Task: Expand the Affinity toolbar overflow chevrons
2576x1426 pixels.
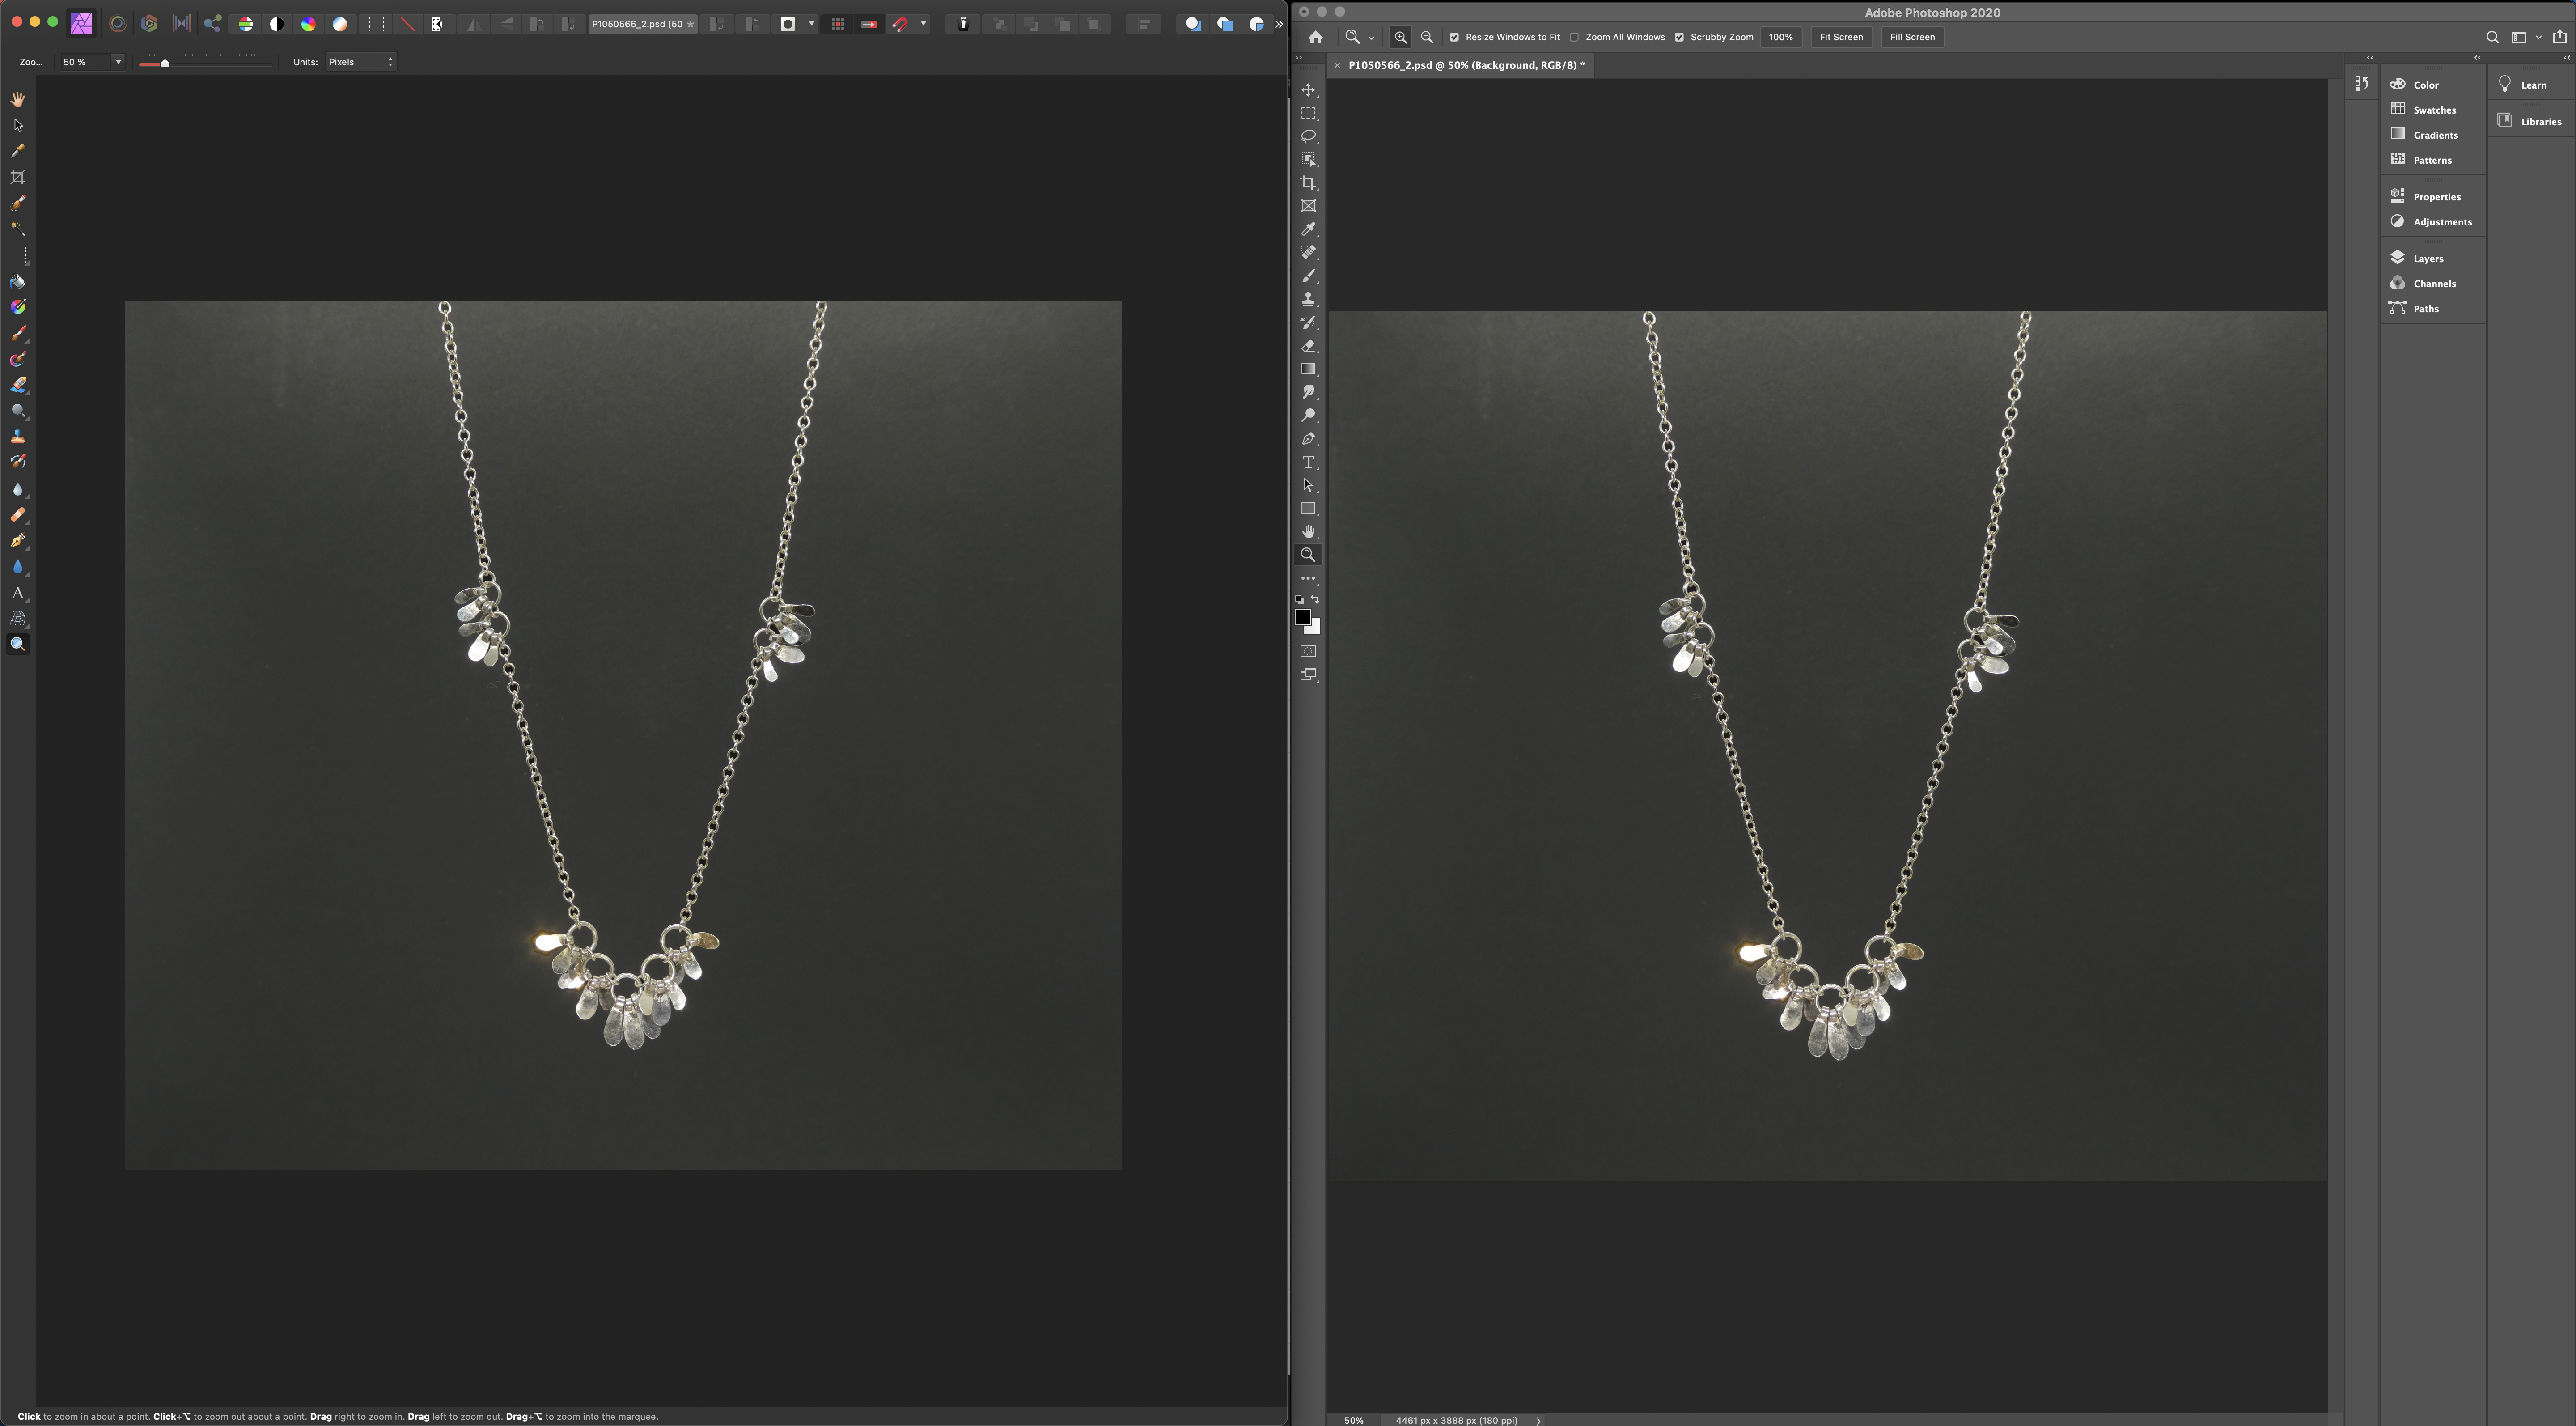Action: click(x=1278, y=24)
